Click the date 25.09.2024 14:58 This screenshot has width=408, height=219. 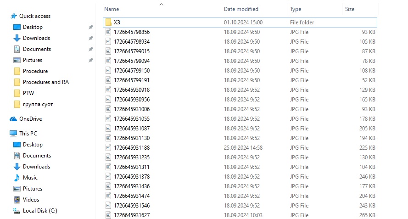coord(243,148)
